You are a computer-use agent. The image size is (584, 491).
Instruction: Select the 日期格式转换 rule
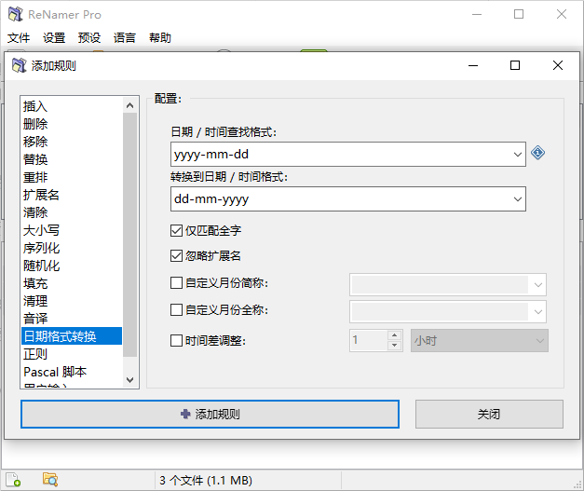pyautogui.click(x=72, y=336)
